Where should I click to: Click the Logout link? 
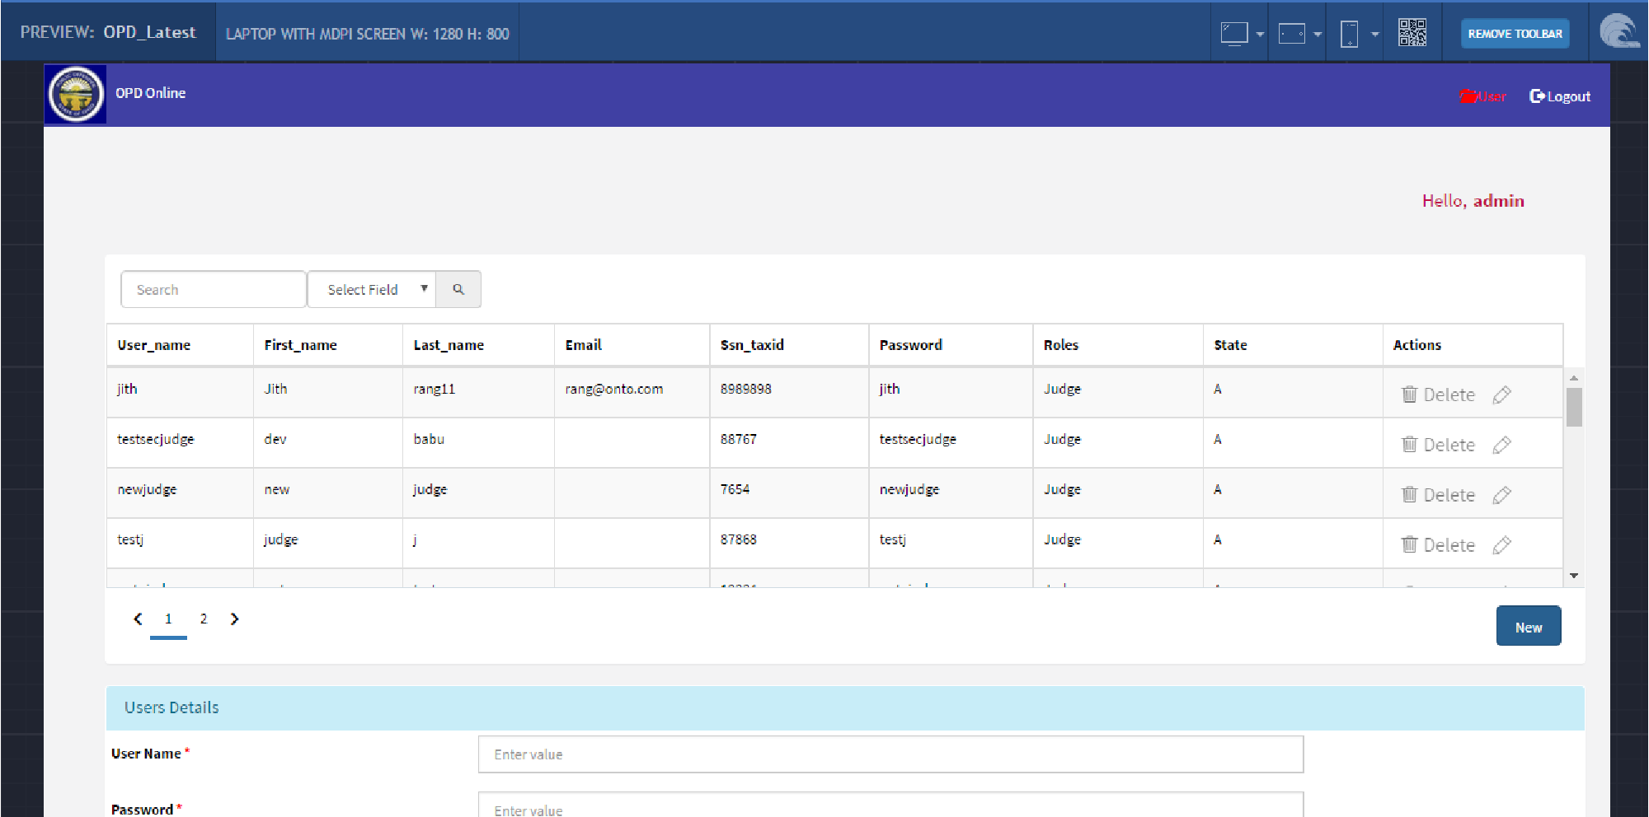1560,96
